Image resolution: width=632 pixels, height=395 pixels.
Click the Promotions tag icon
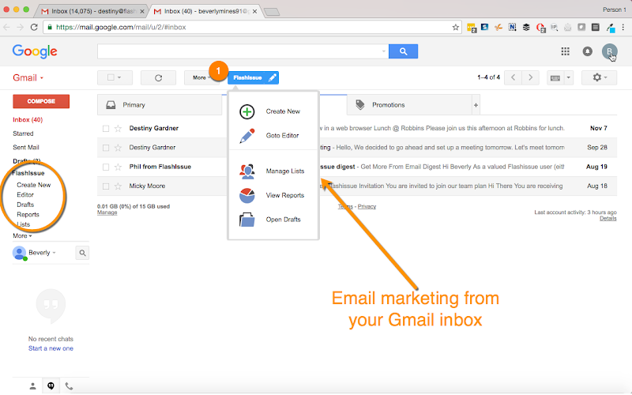(360, 105)
